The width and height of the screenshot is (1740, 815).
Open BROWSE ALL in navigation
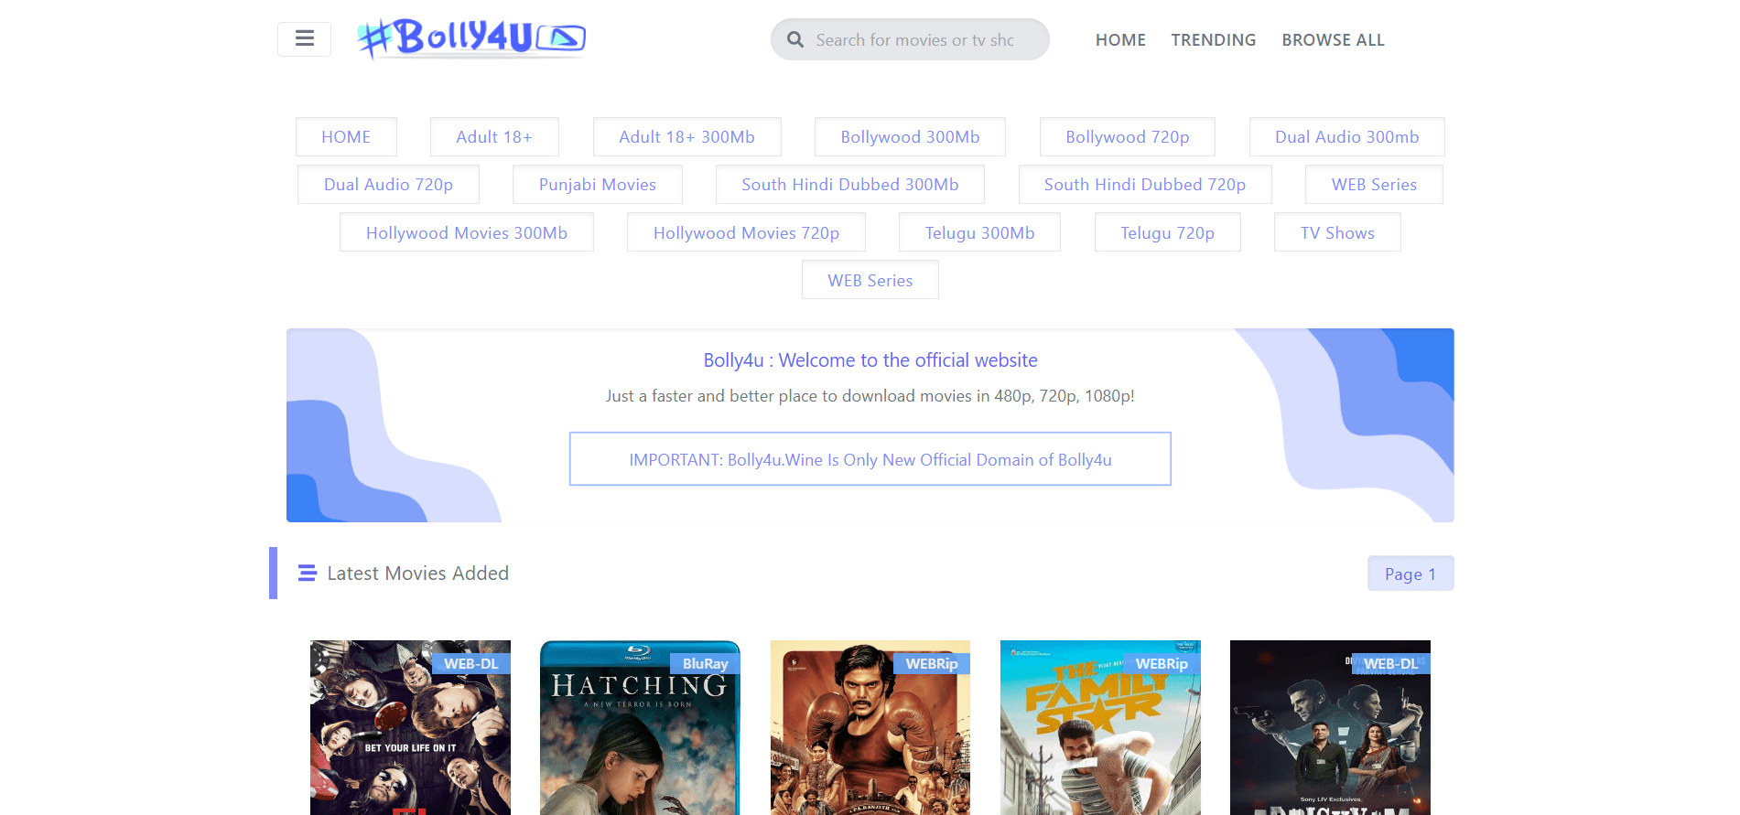click(1333, 40)
